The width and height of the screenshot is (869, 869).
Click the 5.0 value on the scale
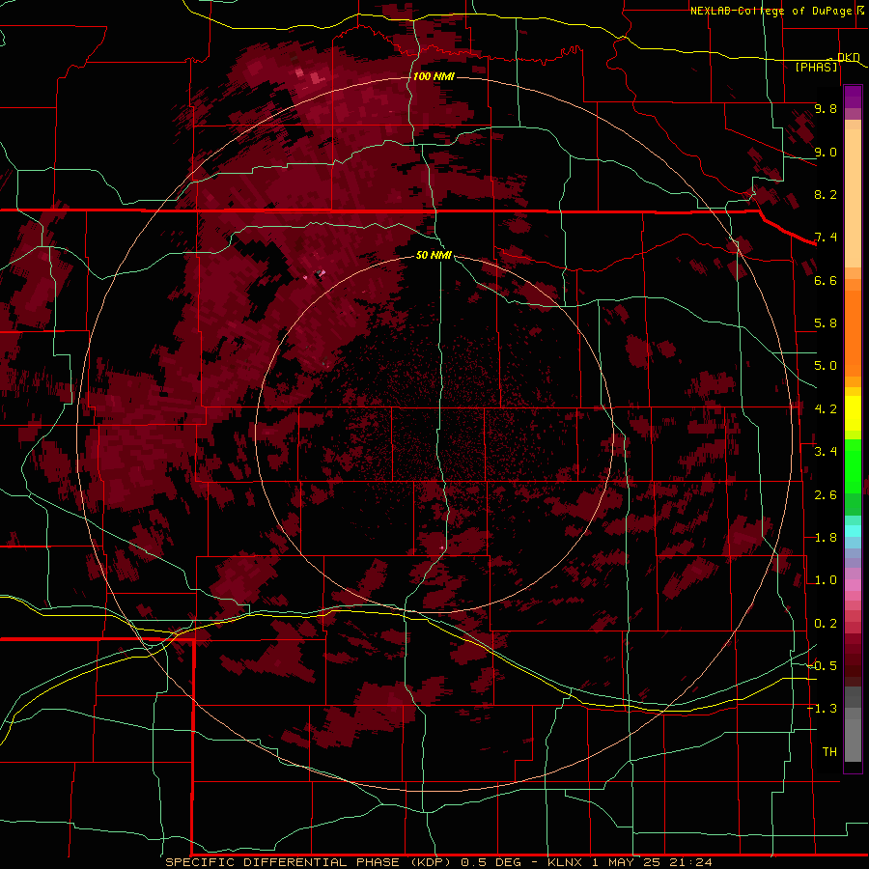(826, 366)
